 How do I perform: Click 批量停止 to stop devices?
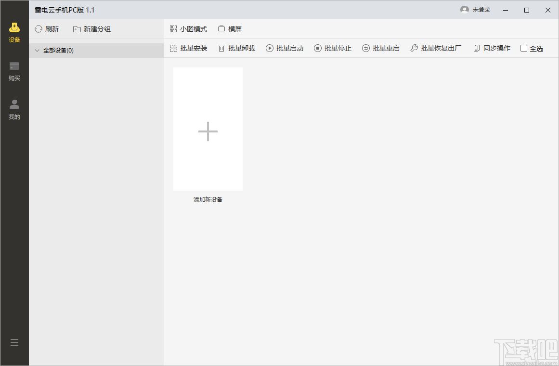(337, 48)
